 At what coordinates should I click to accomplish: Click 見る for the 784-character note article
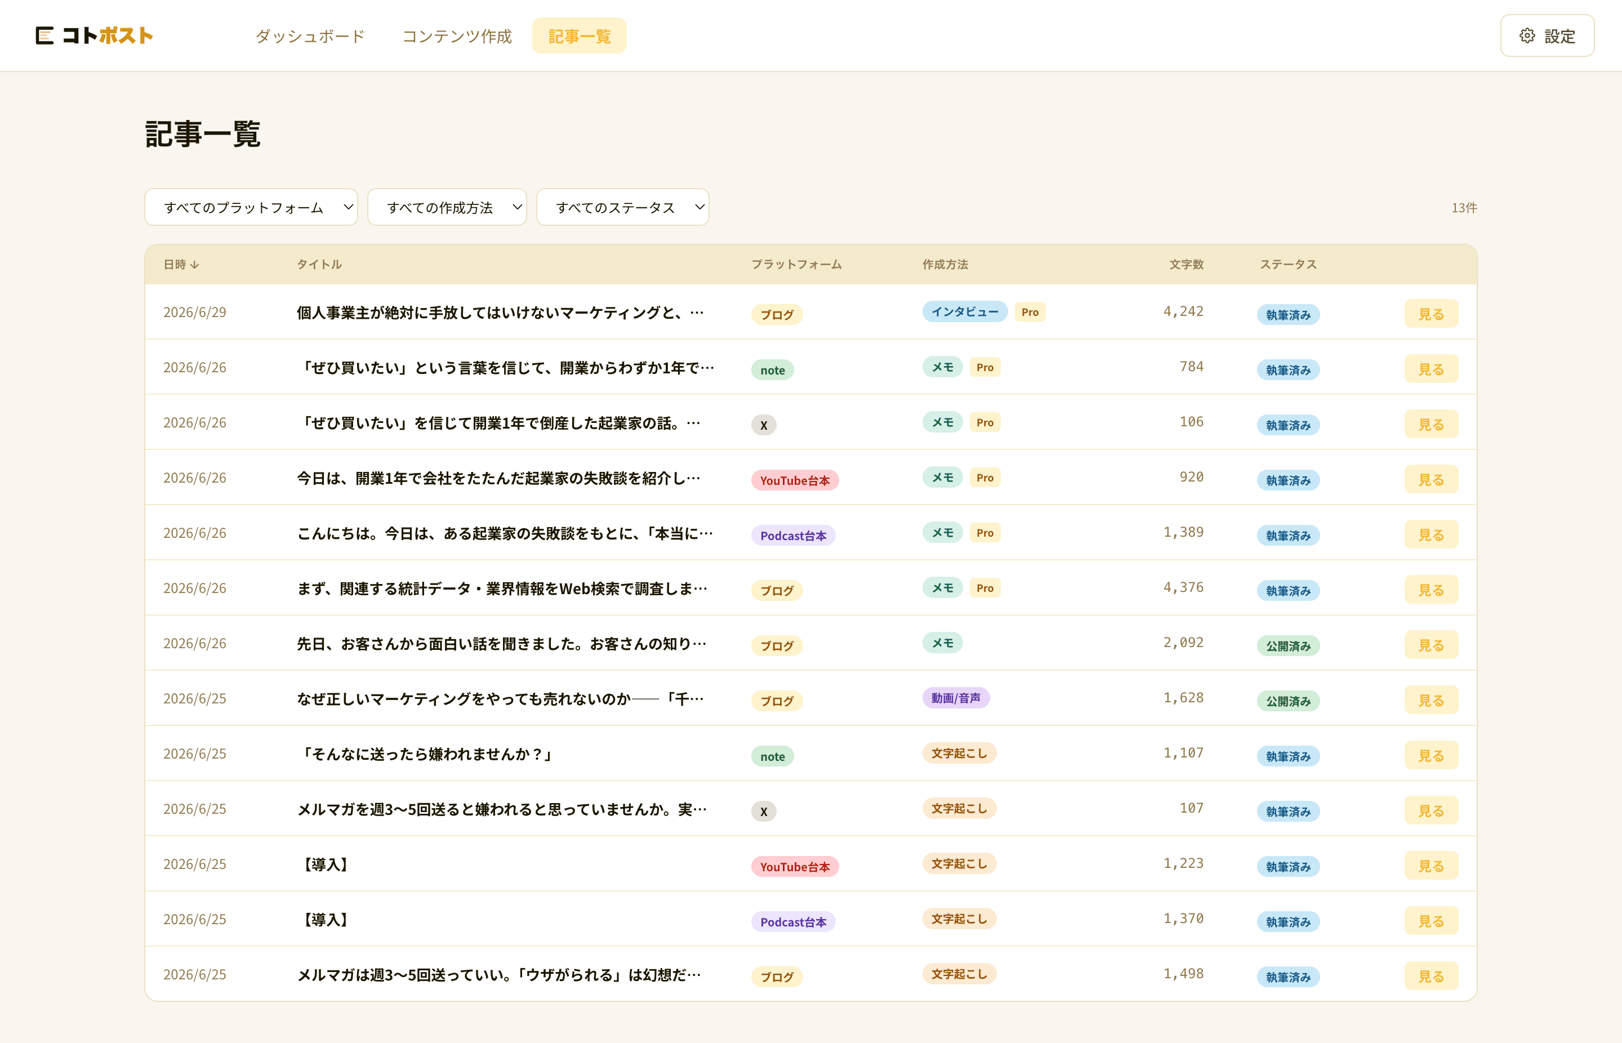(x=1431, y=369)
